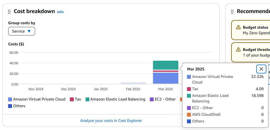Image resolution: width=270 pixels, height=130 pixels.
Task: Click the 20.00 y-axis label
Action: click(14, 73)
